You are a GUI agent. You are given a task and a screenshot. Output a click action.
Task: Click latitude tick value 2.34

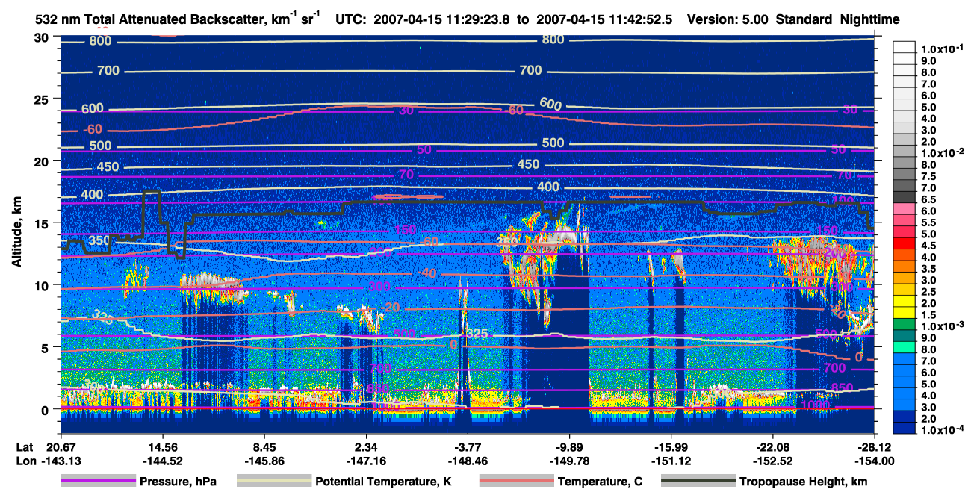[366, 446]
